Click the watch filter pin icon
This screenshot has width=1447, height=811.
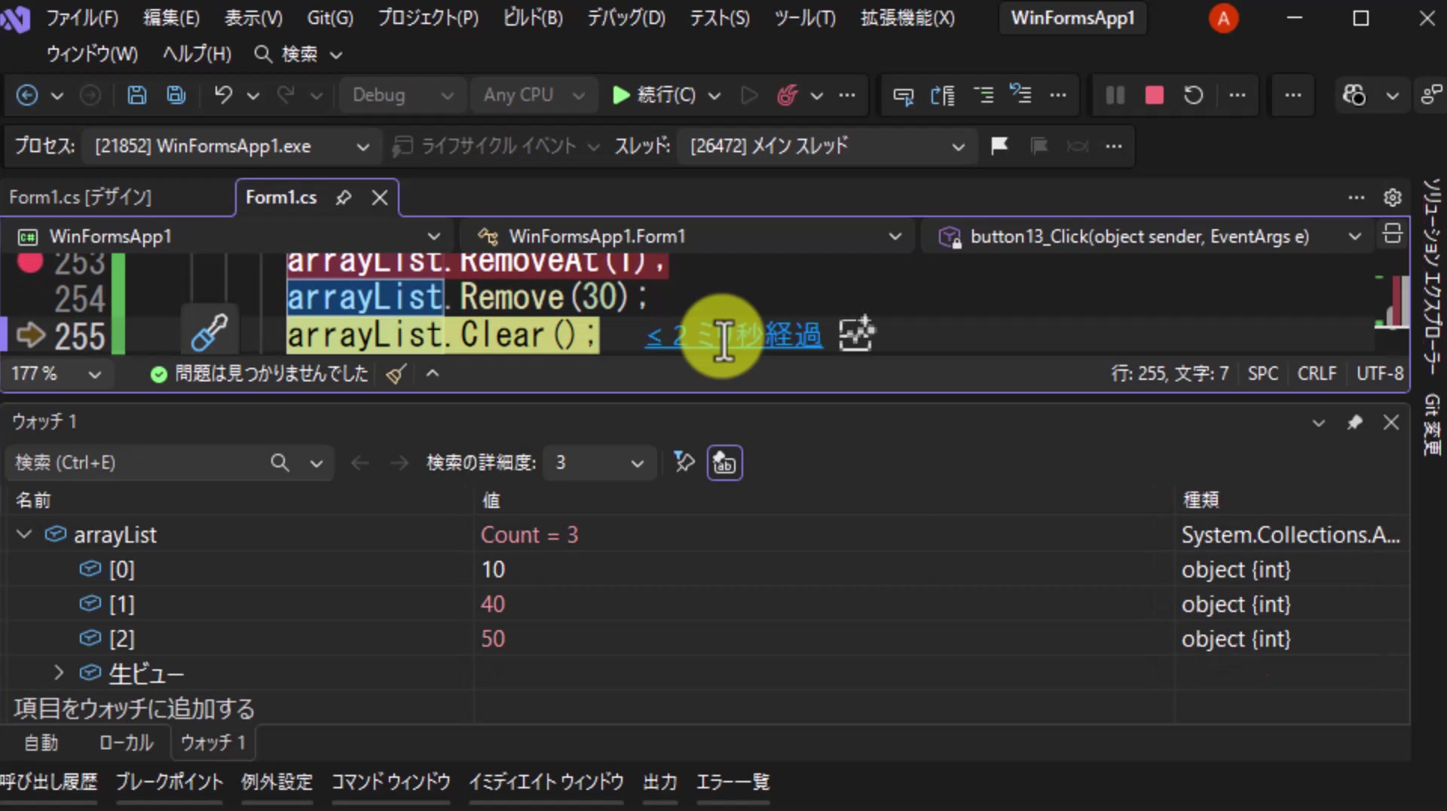click(684, 462)
